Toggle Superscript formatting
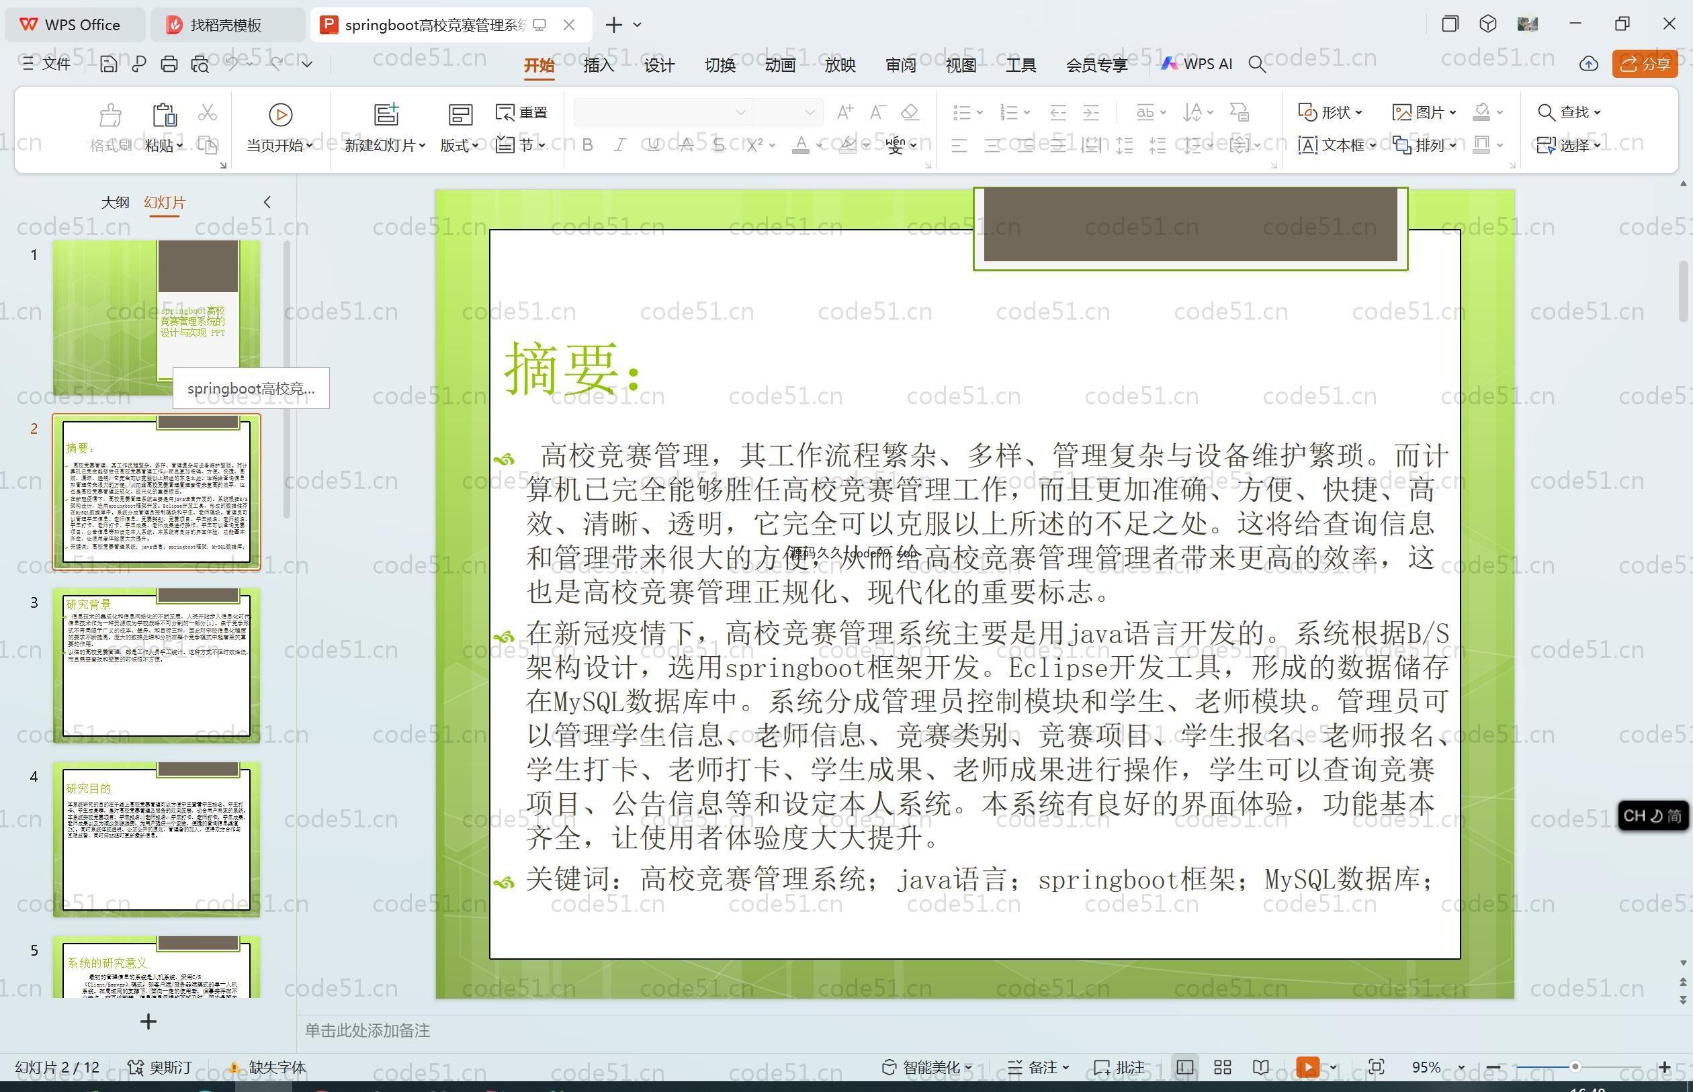This screenshot has height=1092, width=1693. pos(754,145)
